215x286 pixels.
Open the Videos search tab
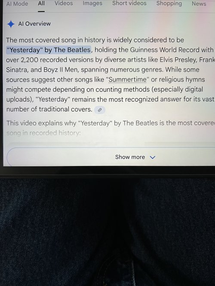pos(64,3)
